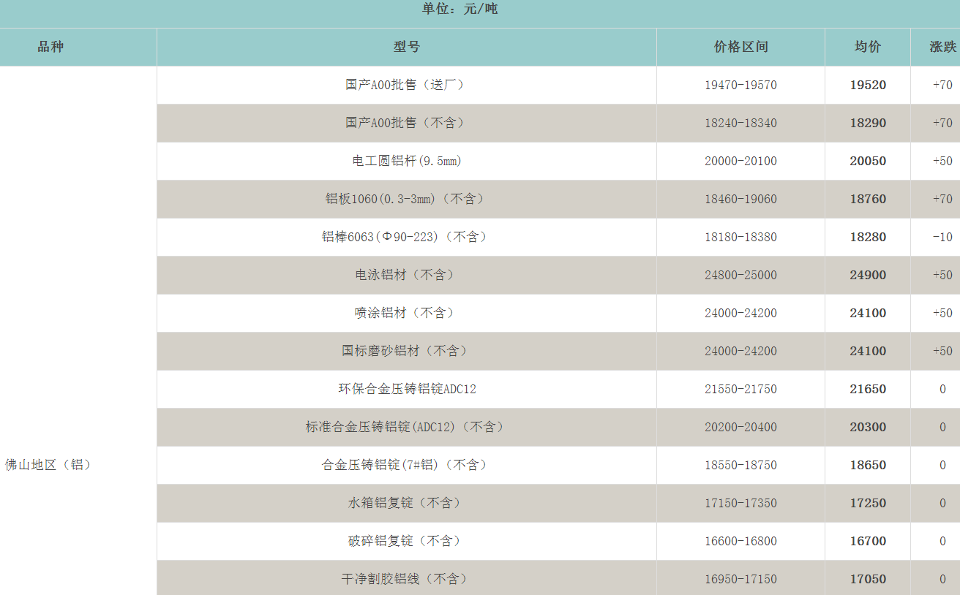Image resolution: width=960 pixels, height=595 pixels.
Task: Select 电工圆铝杆(9.5mm) model row
Action: [x=406, y=161]
